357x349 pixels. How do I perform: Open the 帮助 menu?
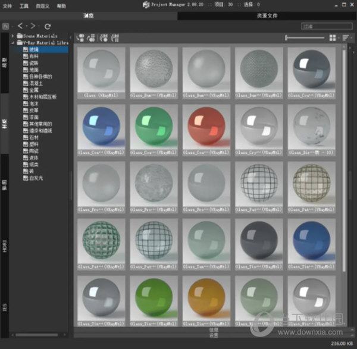coord(61,6)
